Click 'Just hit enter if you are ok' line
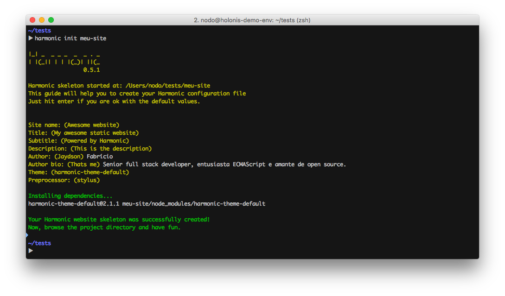 click(x=114, y=101)
